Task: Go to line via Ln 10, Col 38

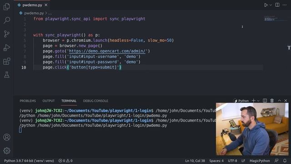Action: (195, 161)
